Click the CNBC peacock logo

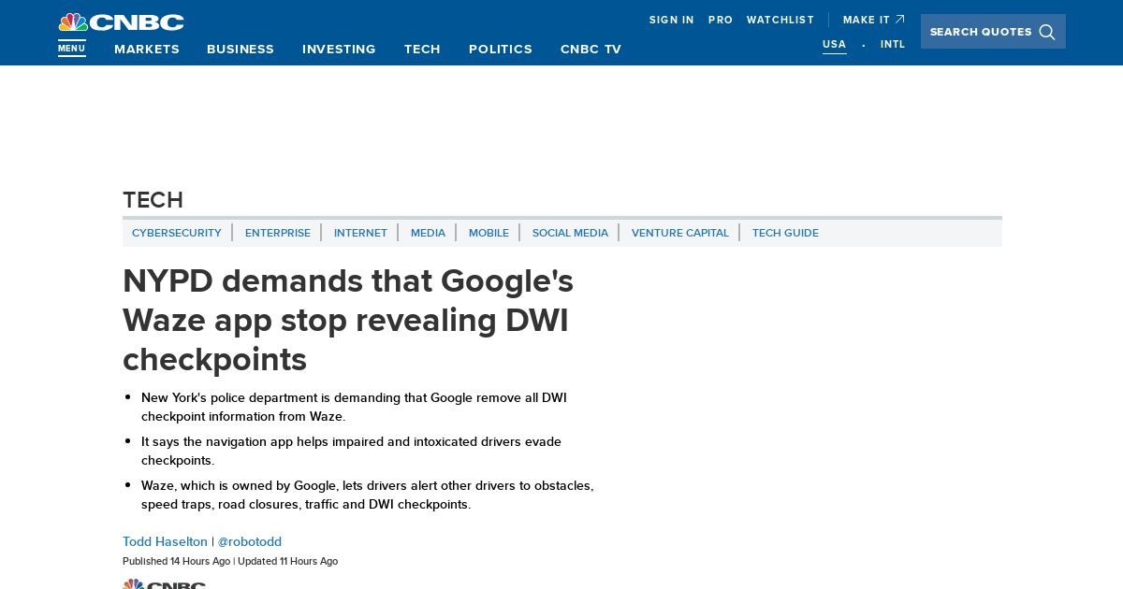[x=121, y=22]
